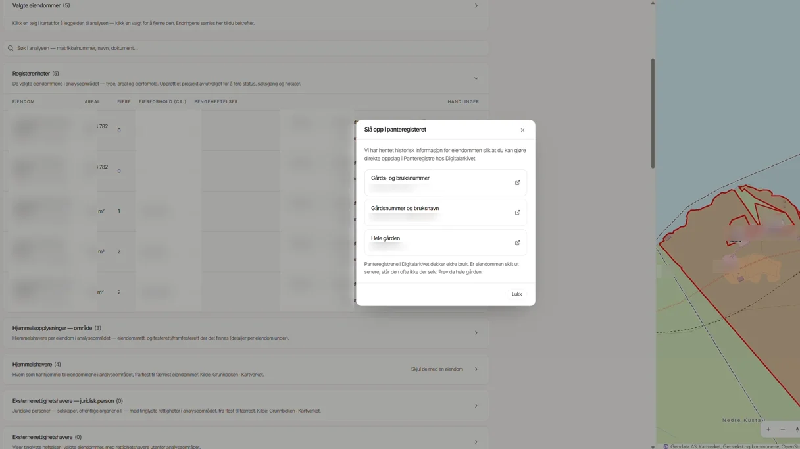Expand the Valgte eiendommer section chevron
The height and width of the screenshot is (449, 800).
[x=476, y=5]
